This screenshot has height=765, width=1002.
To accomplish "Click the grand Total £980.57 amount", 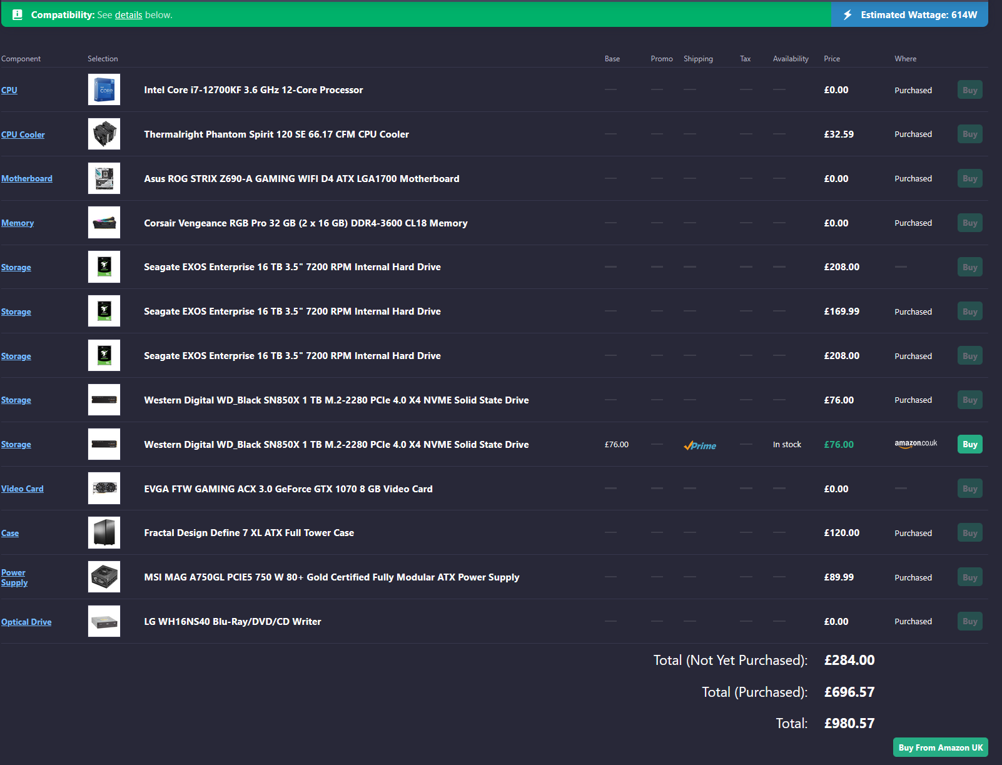I will tap(849, 723).
